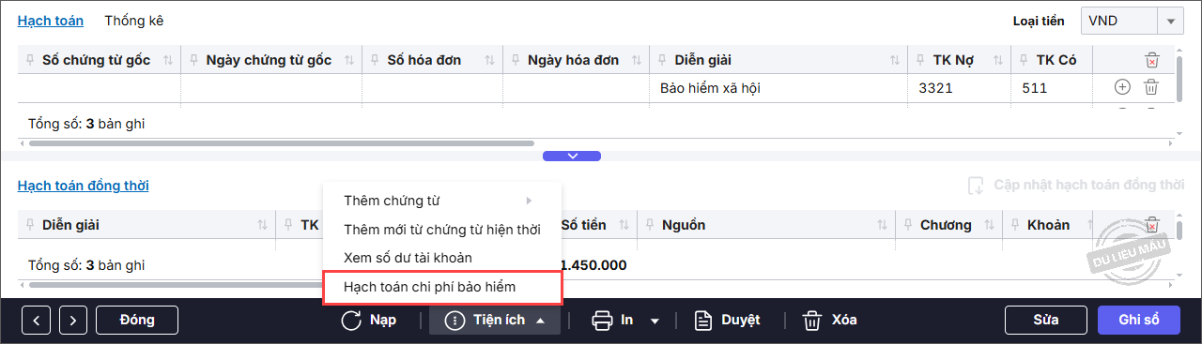Approve voucher with Duyệt button
The height and width of the screenshot is (344, 1202).
727,321
